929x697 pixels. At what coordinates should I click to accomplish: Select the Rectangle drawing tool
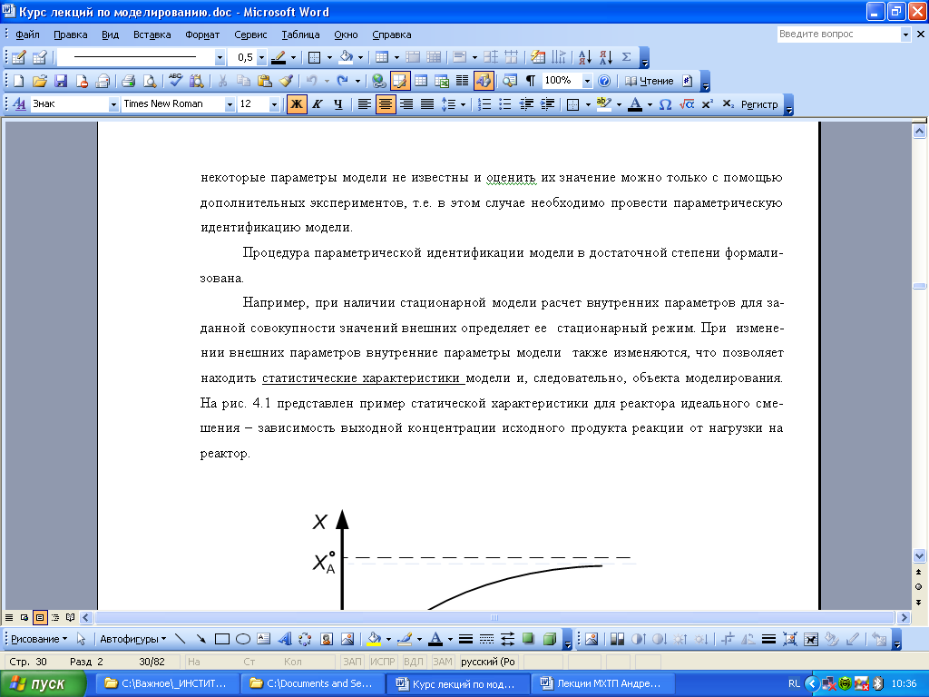(x=222, y=639)
